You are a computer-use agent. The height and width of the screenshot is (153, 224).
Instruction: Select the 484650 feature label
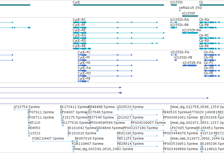[x=34, y=128]
